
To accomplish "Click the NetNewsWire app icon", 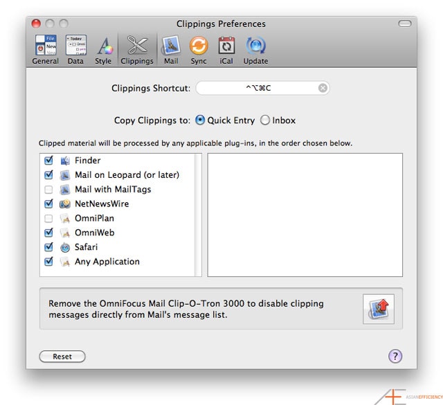I will [65, 204].
